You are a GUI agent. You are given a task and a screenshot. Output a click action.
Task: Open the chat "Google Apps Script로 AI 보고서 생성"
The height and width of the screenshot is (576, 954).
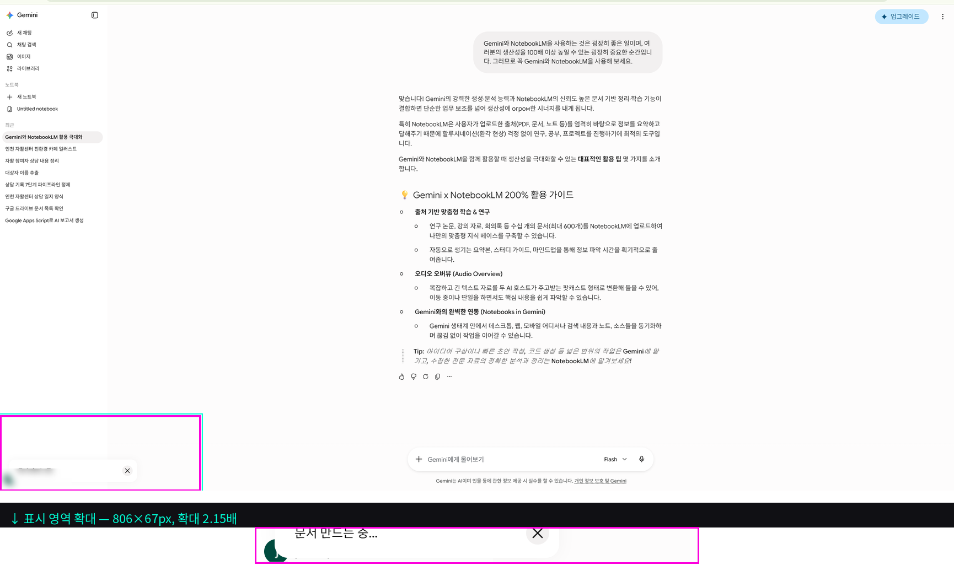tap(44, 220)
